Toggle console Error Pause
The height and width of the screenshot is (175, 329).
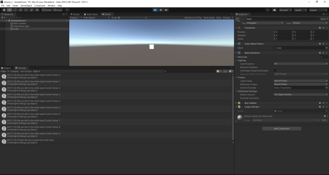[x=26, y=71]
